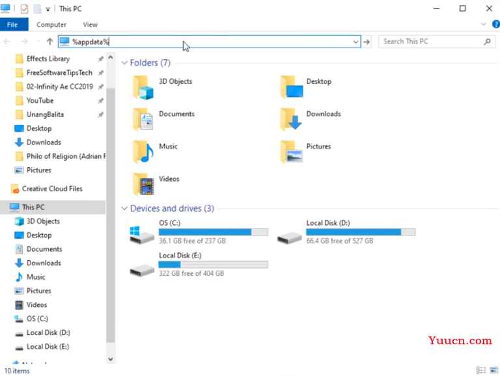Screen dimensions: 500x376
Task: Click the search magnifier icon
Action: coord(487,42)
